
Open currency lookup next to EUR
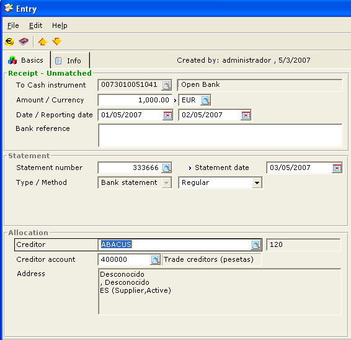(x=205, y=100)
